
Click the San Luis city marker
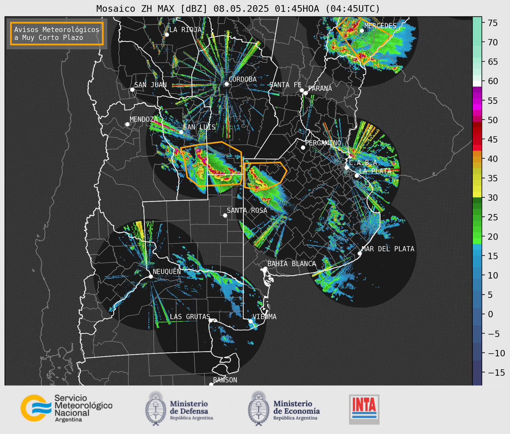point(181,132)
